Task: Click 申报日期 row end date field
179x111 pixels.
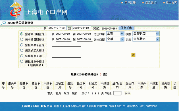Action: (85, 39)
